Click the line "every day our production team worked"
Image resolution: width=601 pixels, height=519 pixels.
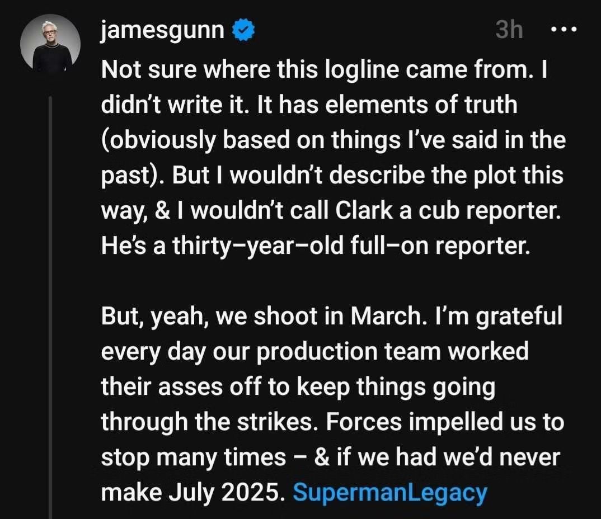point(314,352)
